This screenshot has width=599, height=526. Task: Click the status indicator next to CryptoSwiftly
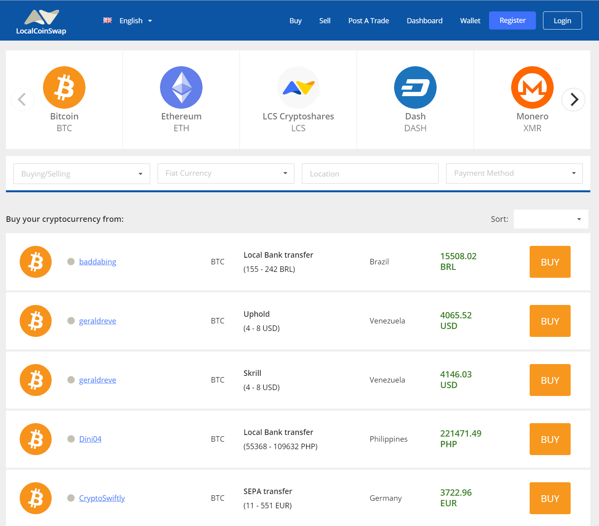click(x=71, y=498)
